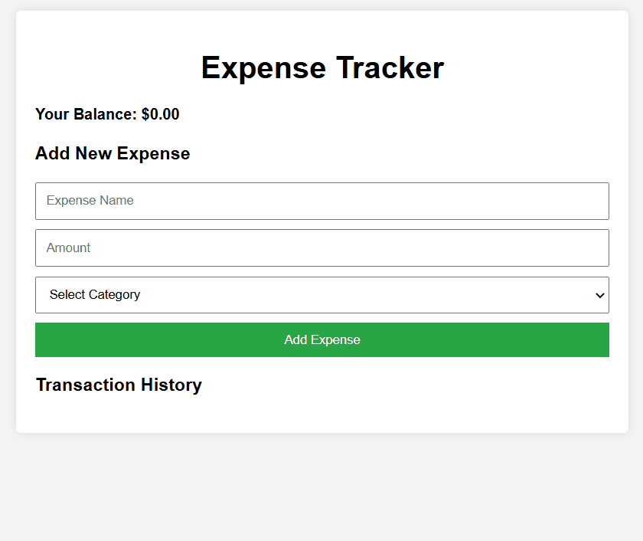Click the "Add Expense" label on the button
The height and width of the screenshot is (541, 643).
(322, 339)
